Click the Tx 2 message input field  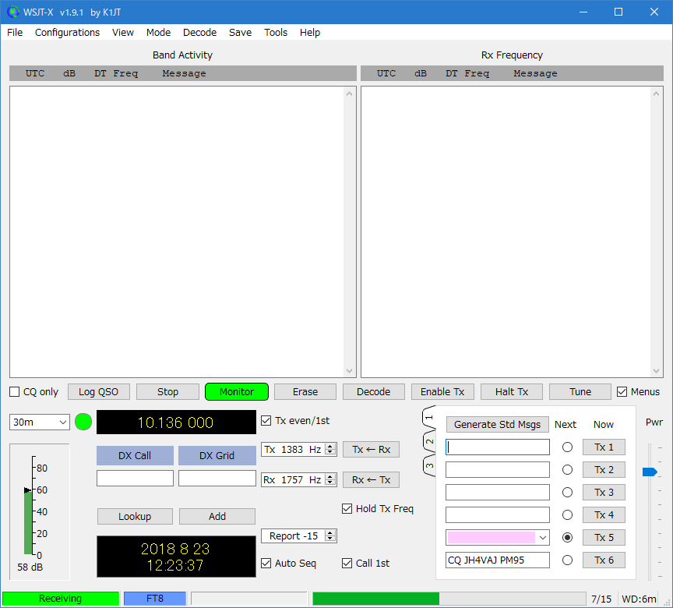[498, 470]
